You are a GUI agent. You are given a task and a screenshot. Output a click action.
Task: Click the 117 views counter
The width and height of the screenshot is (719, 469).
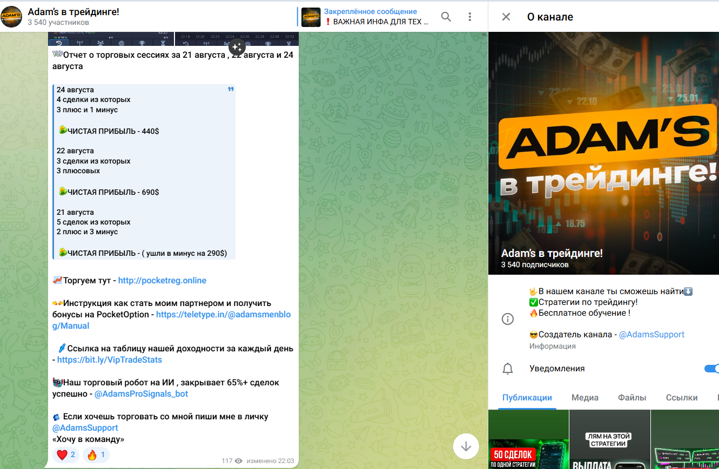click(x=232, y=461)
